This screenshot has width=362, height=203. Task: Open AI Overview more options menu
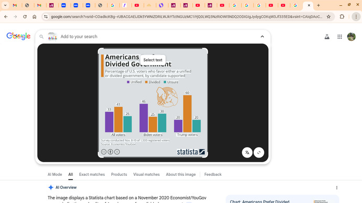coord(337,188)
